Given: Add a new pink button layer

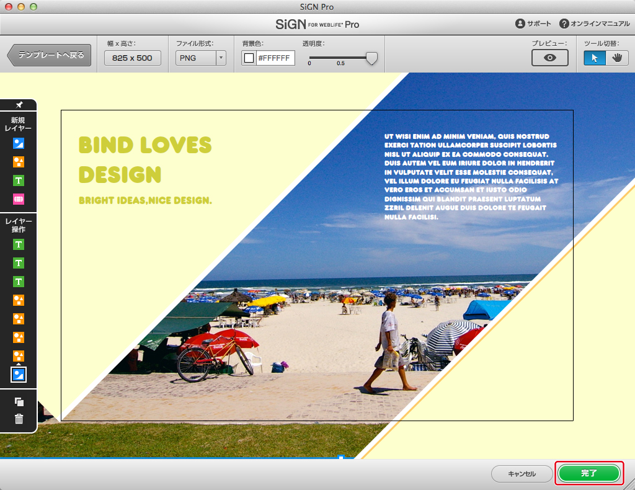Looking at the screenshot, I should coord(19,199).
